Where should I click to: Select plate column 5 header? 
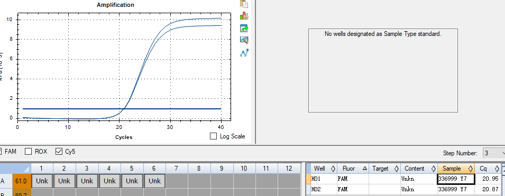tap(132, 169)
